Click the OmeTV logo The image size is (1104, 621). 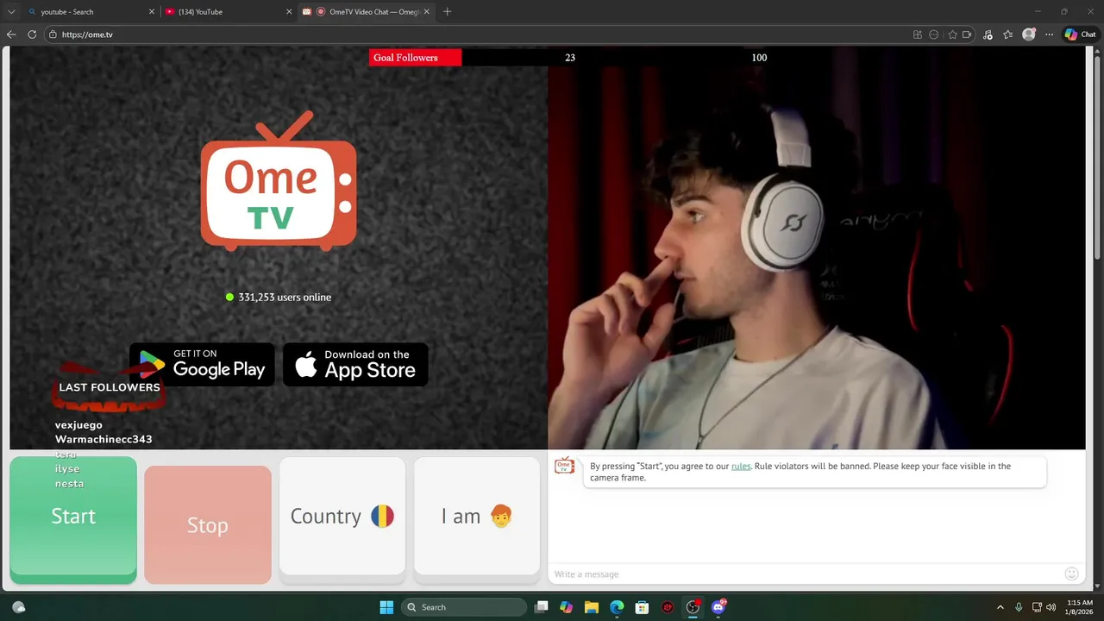coord(279,181)
